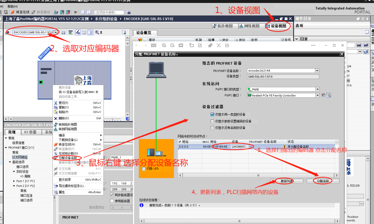Click 转至在线 toolbar button
Screen dimensions: 374x224
[20, 12]
